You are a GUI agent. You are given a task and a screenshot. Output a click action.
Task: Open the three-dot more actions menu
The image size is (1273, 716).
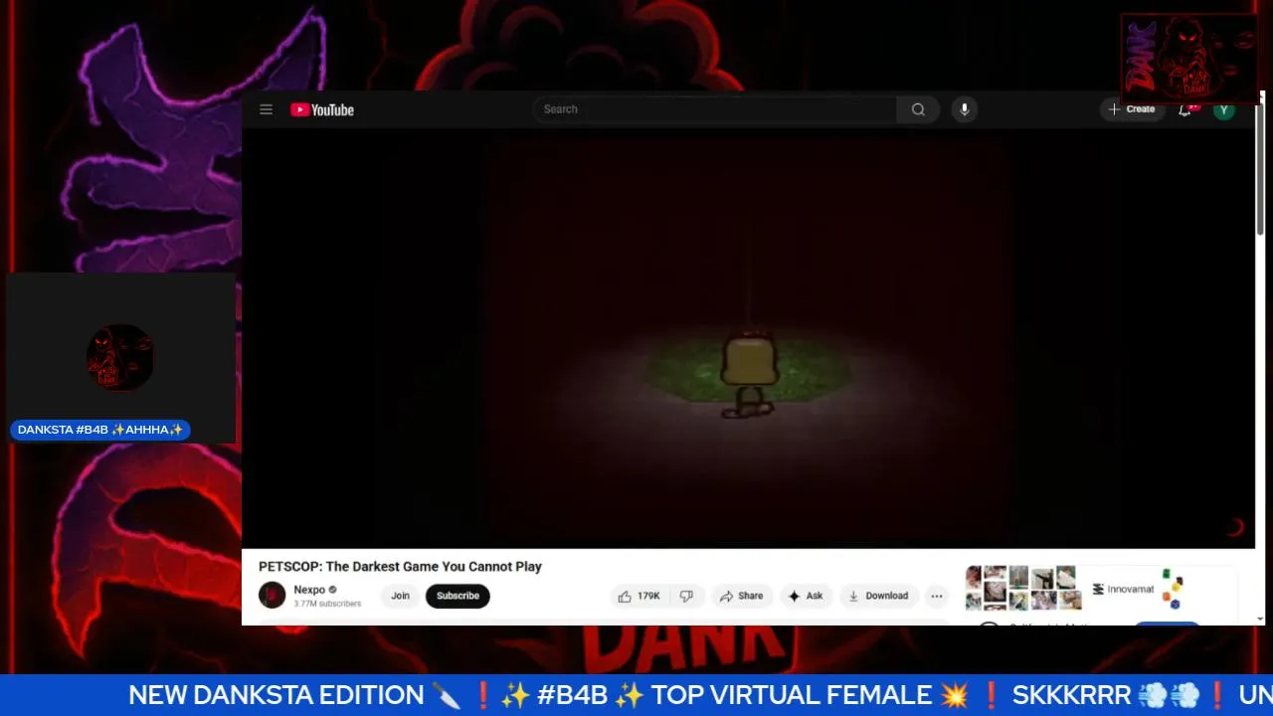(x=936, y=596)
